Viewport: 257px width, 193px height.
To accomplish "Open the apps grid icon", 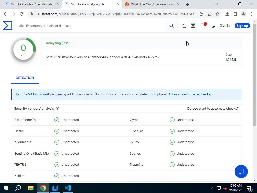I will (193, 26).
